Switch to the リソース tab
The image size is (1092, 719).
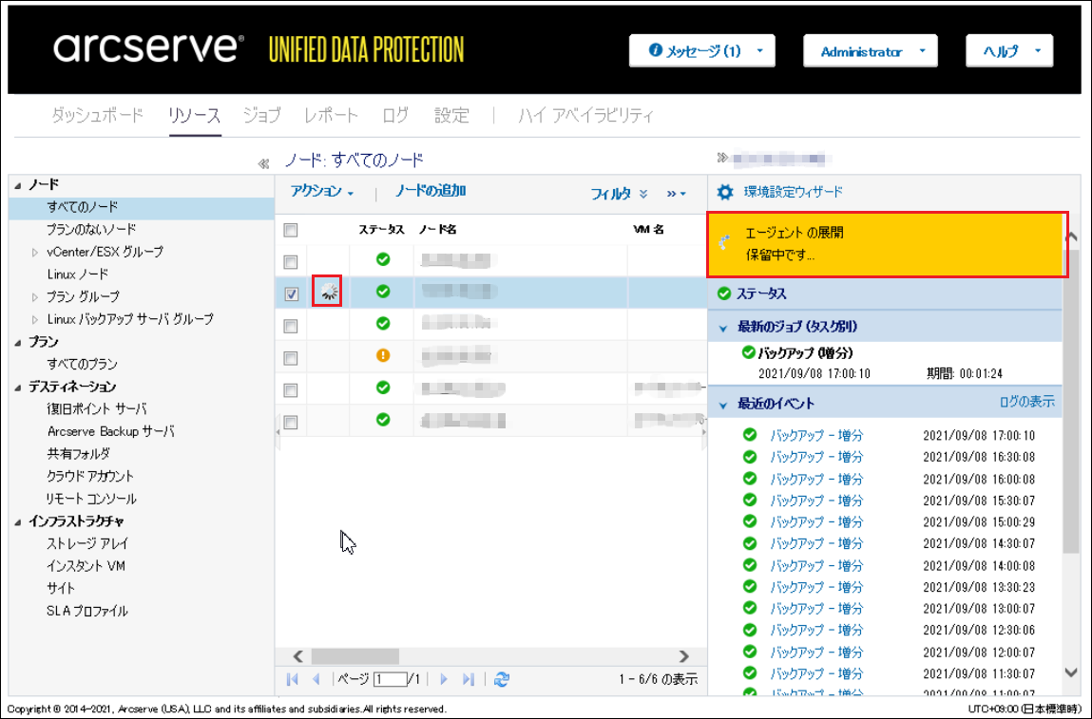point(194,115)
